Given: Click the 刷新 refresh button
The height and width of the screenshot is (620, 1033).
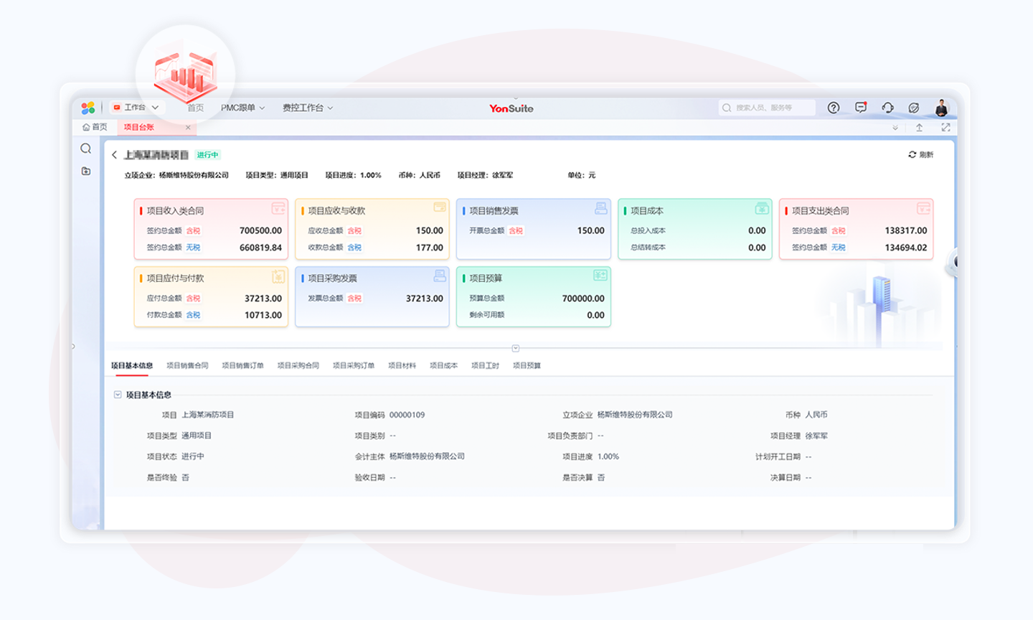Looking at the screenshot, I should pyautogui.click(x=920, y=155).
